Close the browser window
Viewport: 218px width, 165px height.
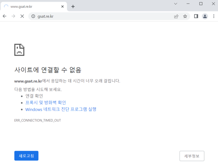point(214,4)
